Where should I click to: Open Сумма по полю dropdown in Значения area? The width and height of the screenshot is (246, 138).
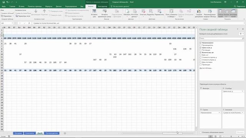pyautogui.click(x=243, y=112)
